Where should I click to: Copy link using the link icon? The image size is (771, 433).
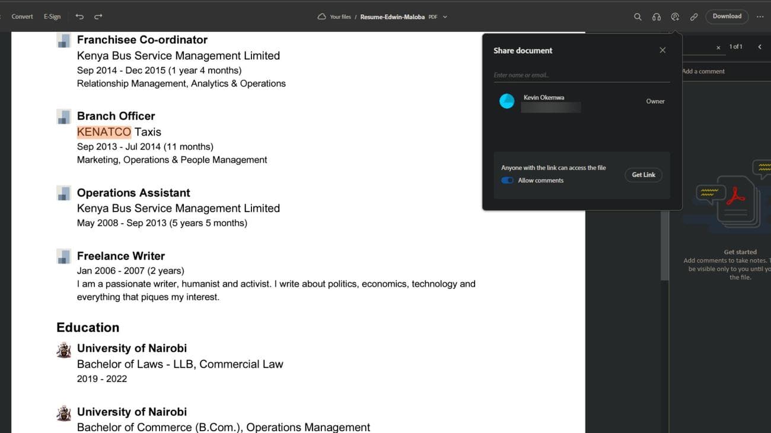(694, 16)
